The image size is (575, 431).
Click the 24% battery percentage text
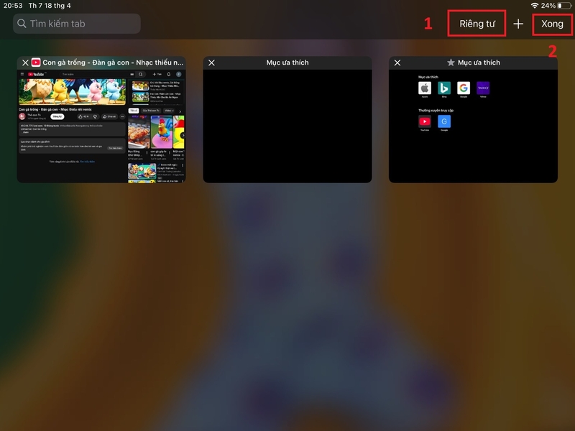pos(548,6)
